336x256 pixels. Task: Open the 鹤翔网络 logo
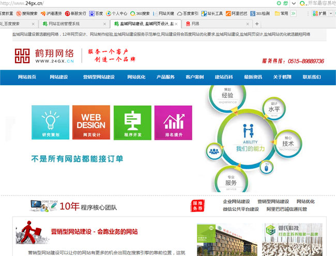click(x=44, y=56)
